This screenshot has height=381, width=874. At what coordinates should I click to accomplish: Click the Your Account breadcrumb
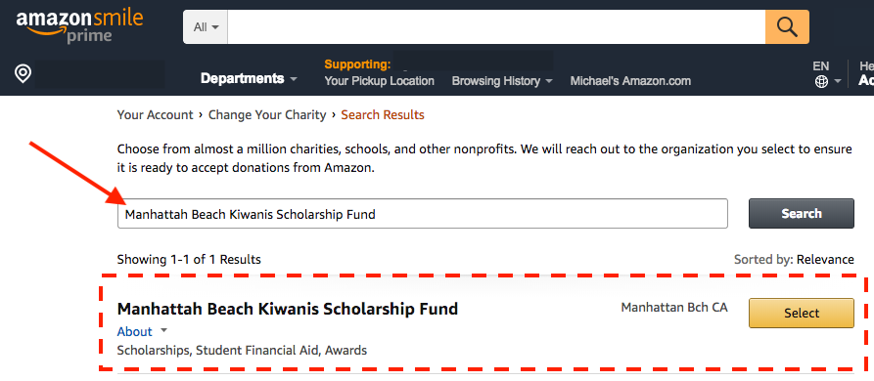[155, 115]
